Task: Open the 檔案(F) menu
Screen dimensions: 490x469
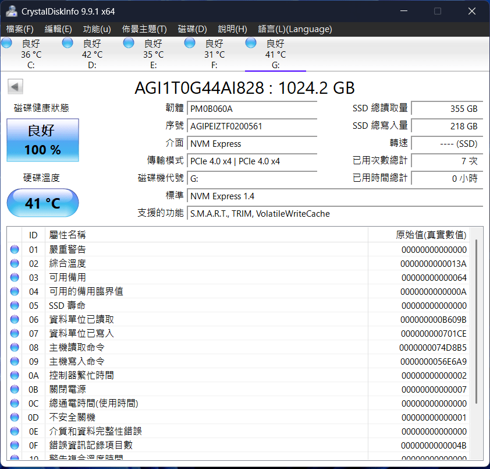Action: pos(20,29)
